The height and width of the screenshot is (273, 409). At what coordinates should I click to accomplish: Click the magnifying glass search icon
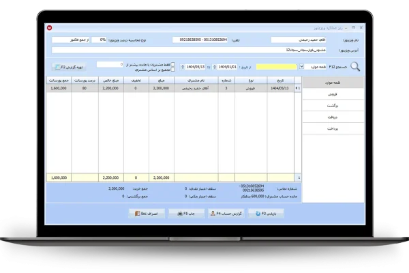355,67
